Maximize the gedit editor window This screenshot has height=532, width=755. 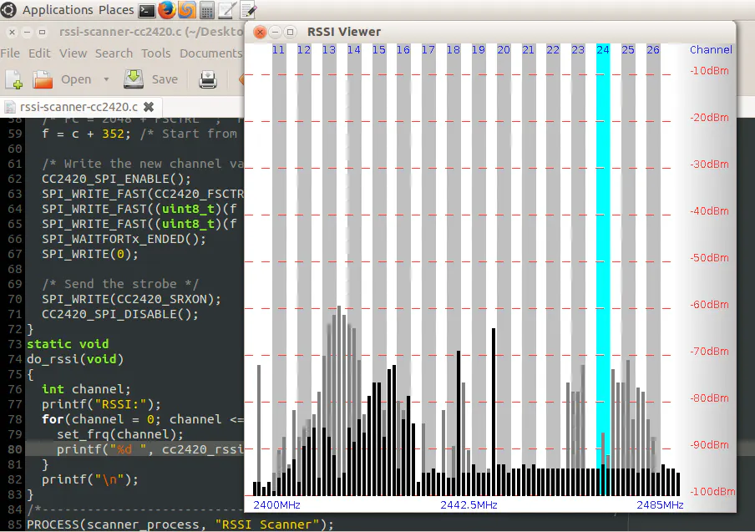tap(43, 33)
